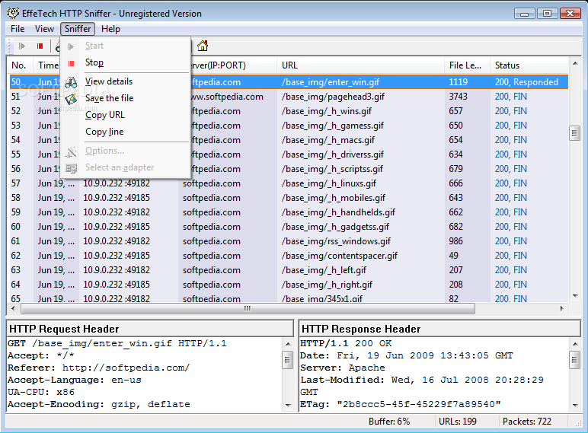
Task: Click the Request Header pane scroll down arrow
Action: click(288, 406)
